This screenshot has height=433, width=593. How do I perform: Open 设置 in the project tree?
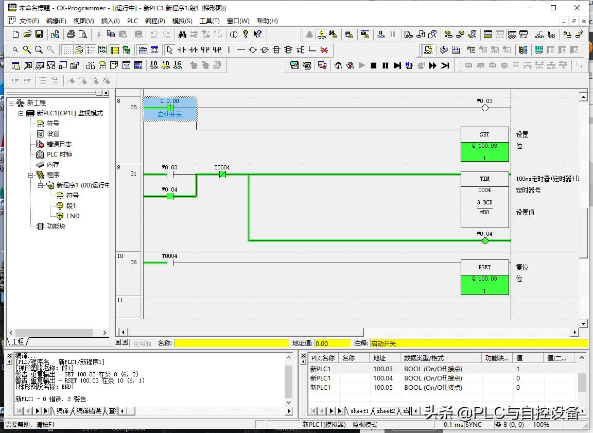53,133
